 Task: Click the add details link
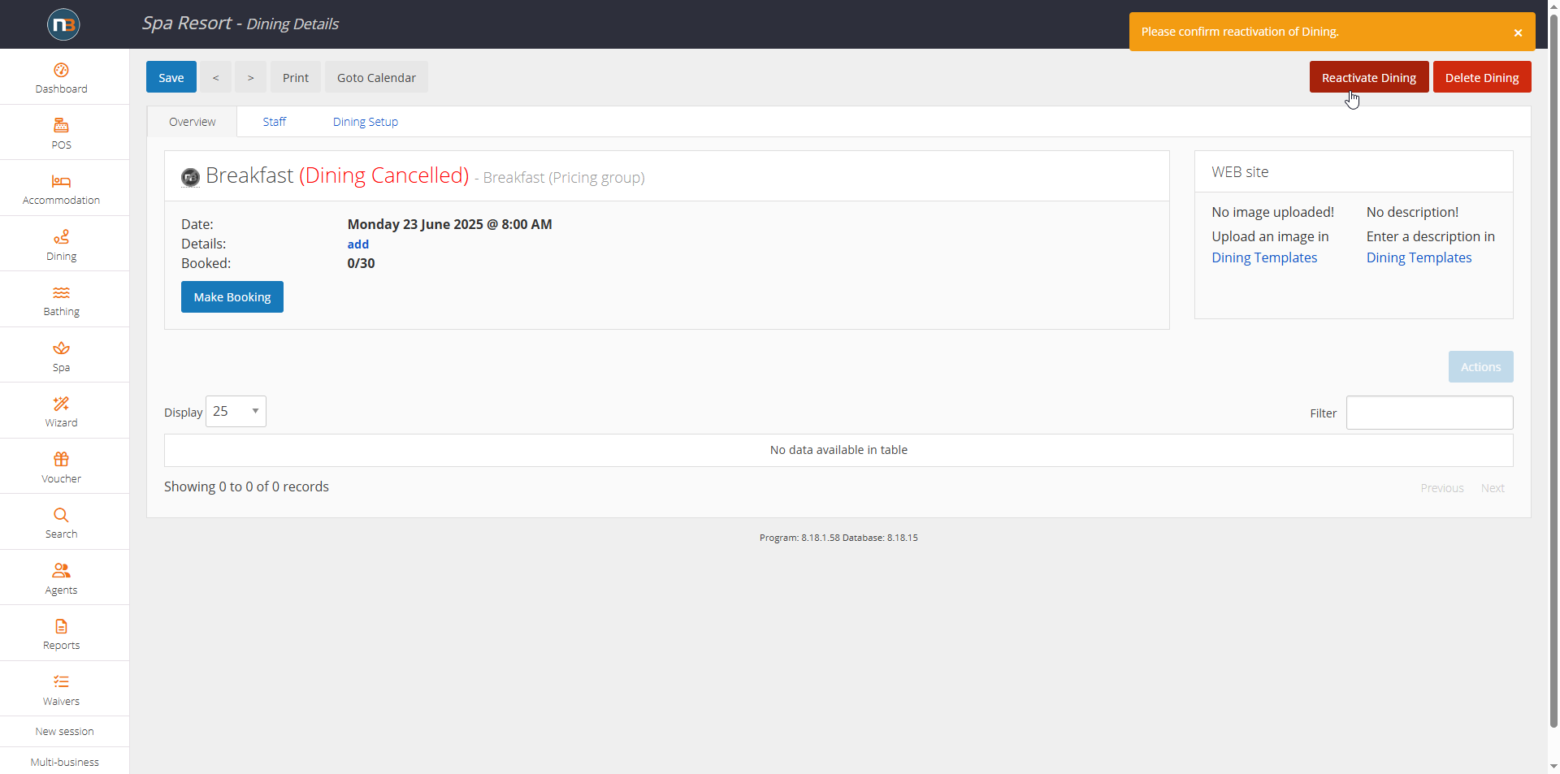[358, 244]
